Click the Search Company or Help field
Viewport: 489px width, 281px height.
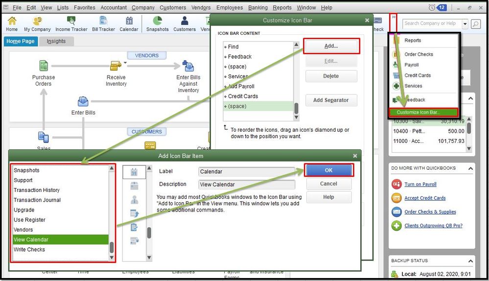[432, 23]
